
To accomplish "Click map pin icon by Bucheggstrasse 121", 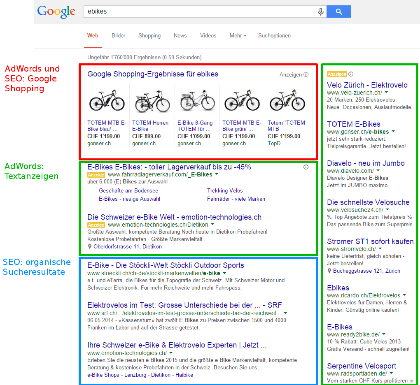I will [329, 271].
